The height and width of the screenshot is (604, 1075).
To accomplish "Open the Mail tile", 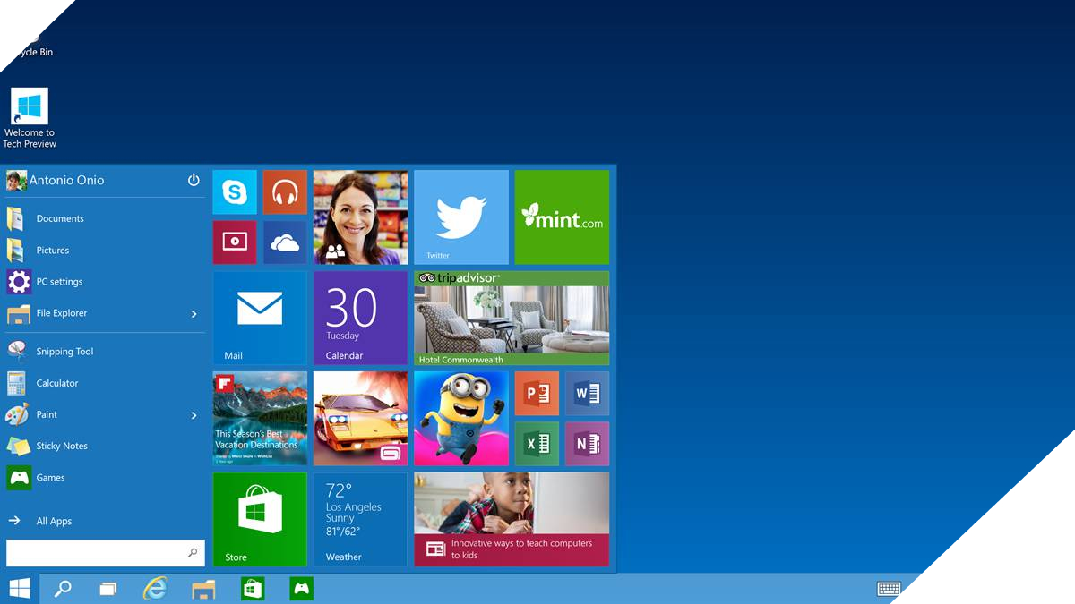I will tap(259, 317).
